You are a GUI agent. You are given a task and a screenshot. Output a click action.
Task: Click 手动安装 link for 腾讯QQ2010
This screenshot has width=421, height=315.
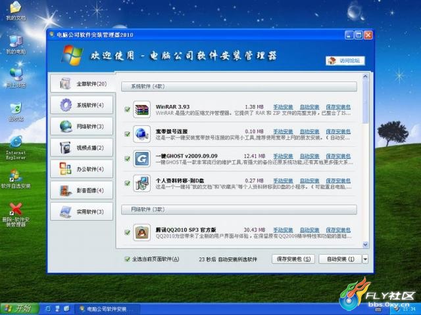283,230
